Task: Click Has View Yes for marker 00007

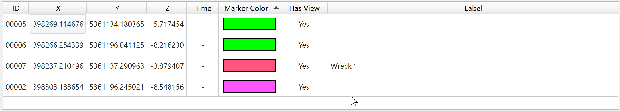Action: coord(304,66)
